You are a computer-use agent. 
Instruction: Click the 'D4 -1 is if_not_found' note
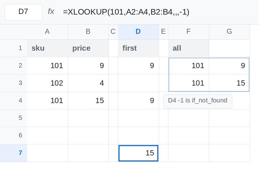198,101
